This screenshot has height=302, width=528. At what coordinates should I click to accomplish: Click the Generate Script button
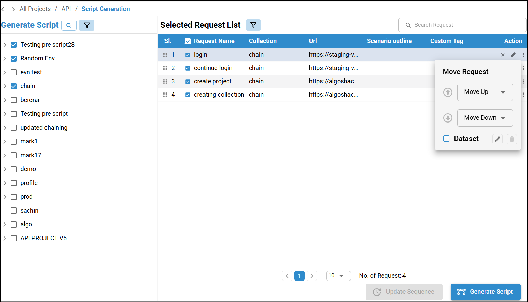point(486,292)
